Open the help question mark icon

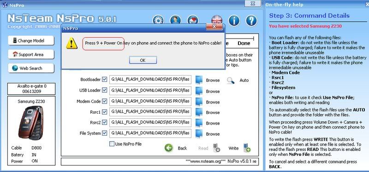251,21
